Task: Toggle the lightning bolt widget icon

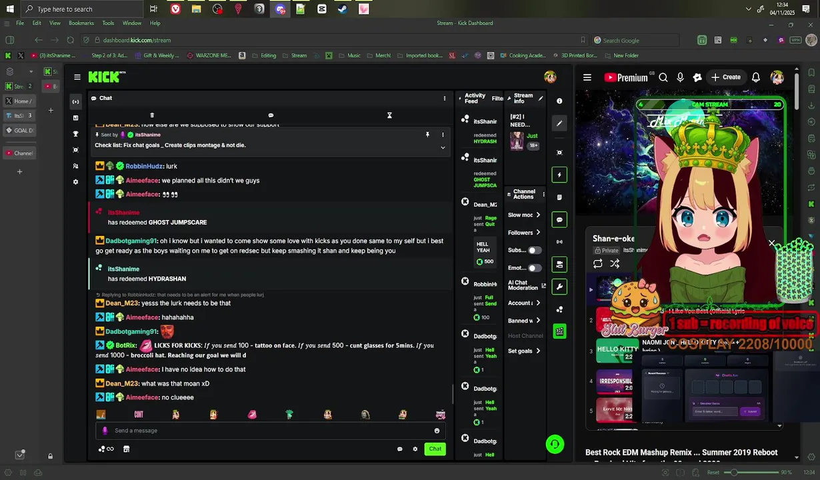Action: tap(559, 175)
